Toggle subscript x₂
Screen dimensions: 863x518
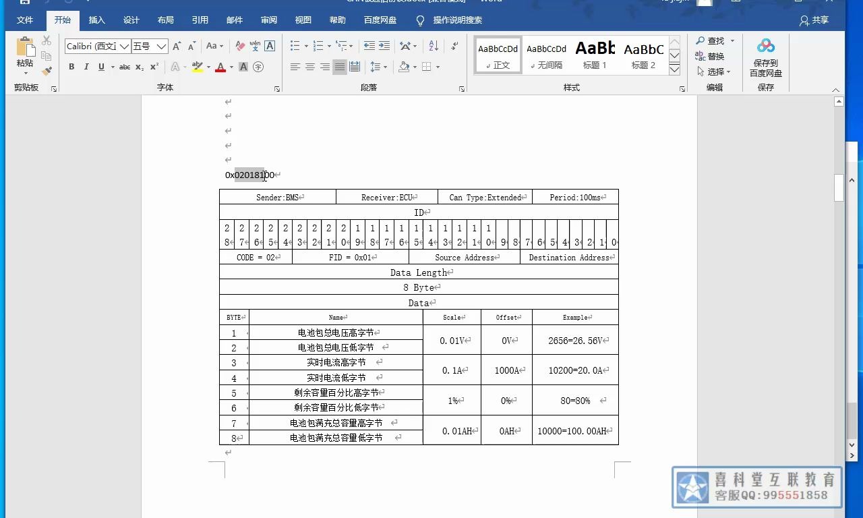click(140, 67)
